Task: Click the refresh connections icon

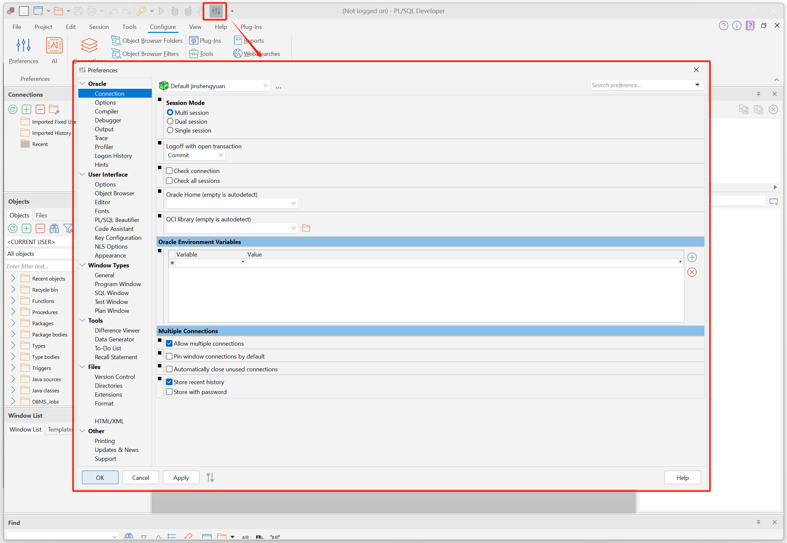Action: click(13, 110)
